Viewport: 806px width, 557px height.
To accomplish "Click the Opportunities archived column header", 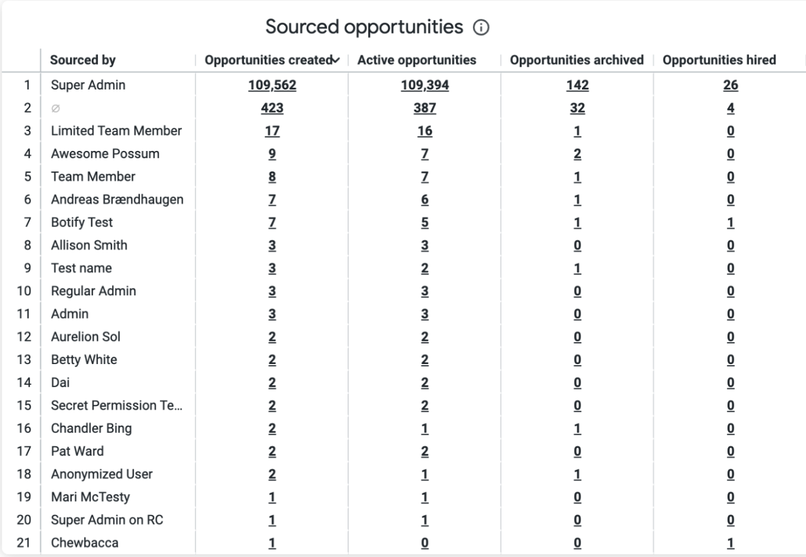I will click(576, 60).
